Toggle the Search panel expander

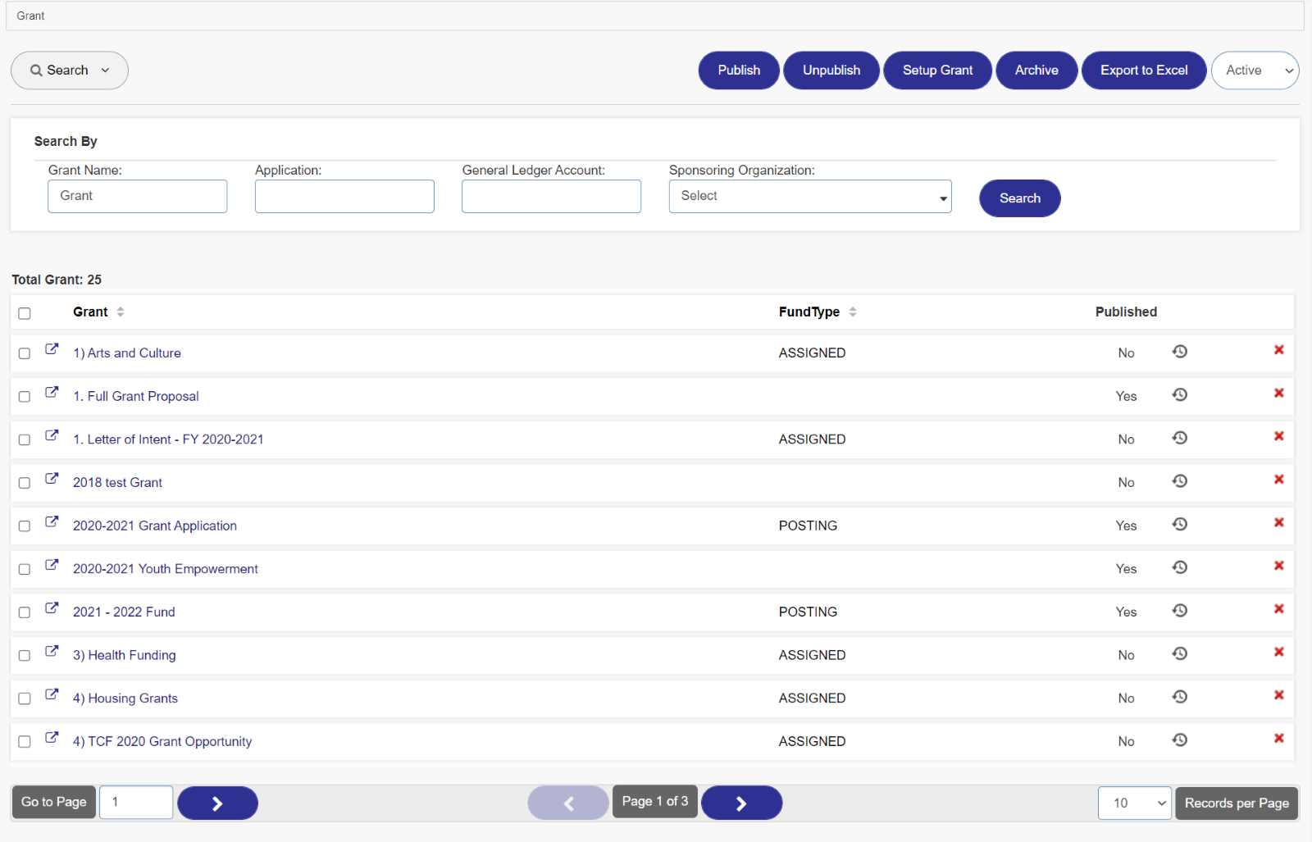[x=70, y=71]
